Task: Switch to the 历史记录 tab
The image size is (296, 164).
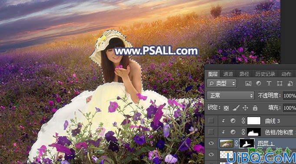Action: pyautogui.click(x=265, y=74)
